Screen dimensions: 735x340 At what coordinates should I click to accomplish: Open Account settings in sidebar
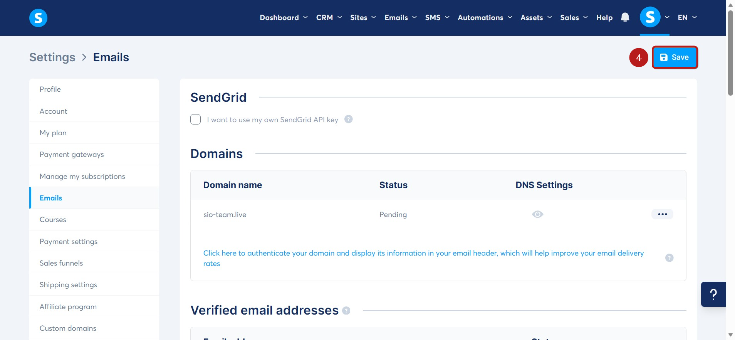pos(94,111)
